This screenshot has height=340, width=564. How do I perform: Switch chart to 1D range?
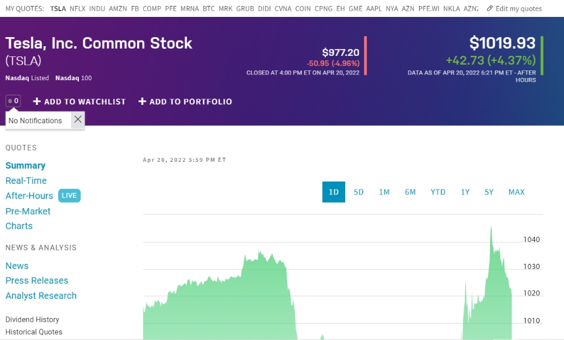(x=333, y=192)
